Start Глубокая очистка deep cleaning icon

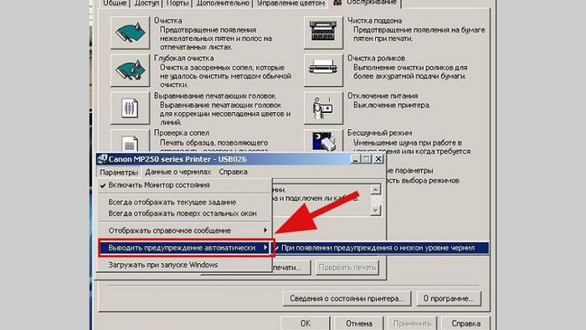pyautogui.click(x=130, y=70)
